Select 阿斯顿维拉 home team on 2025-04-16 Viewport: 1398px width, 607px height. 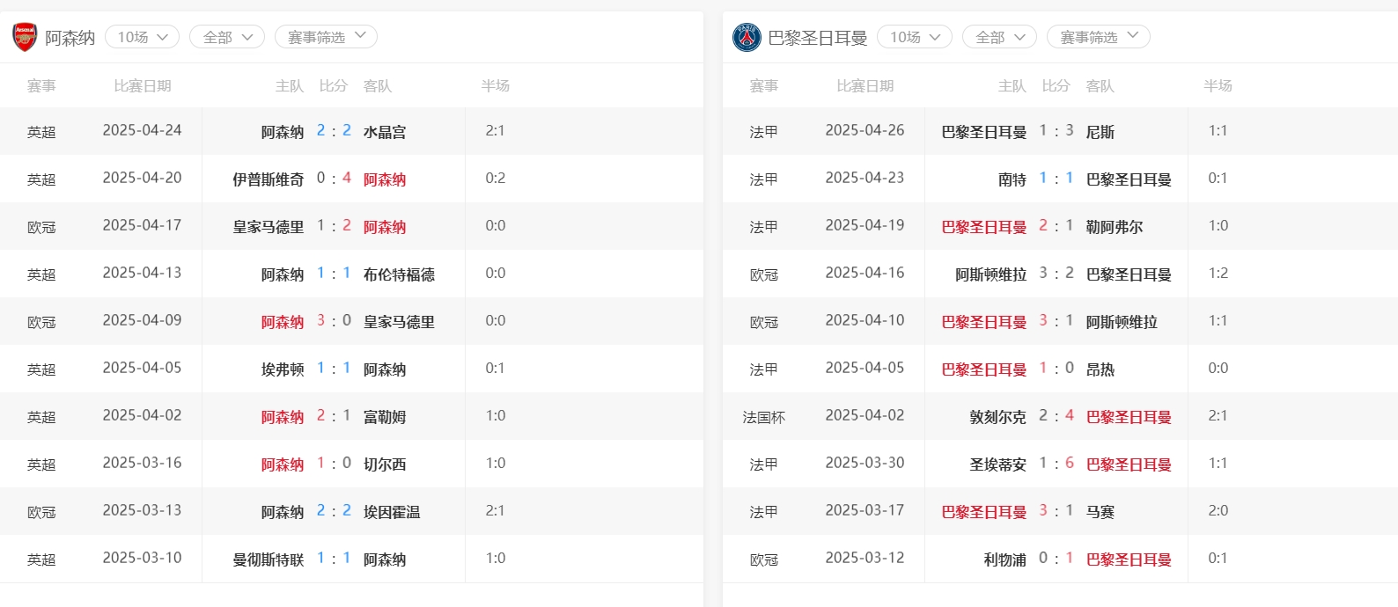coord(990,274)
